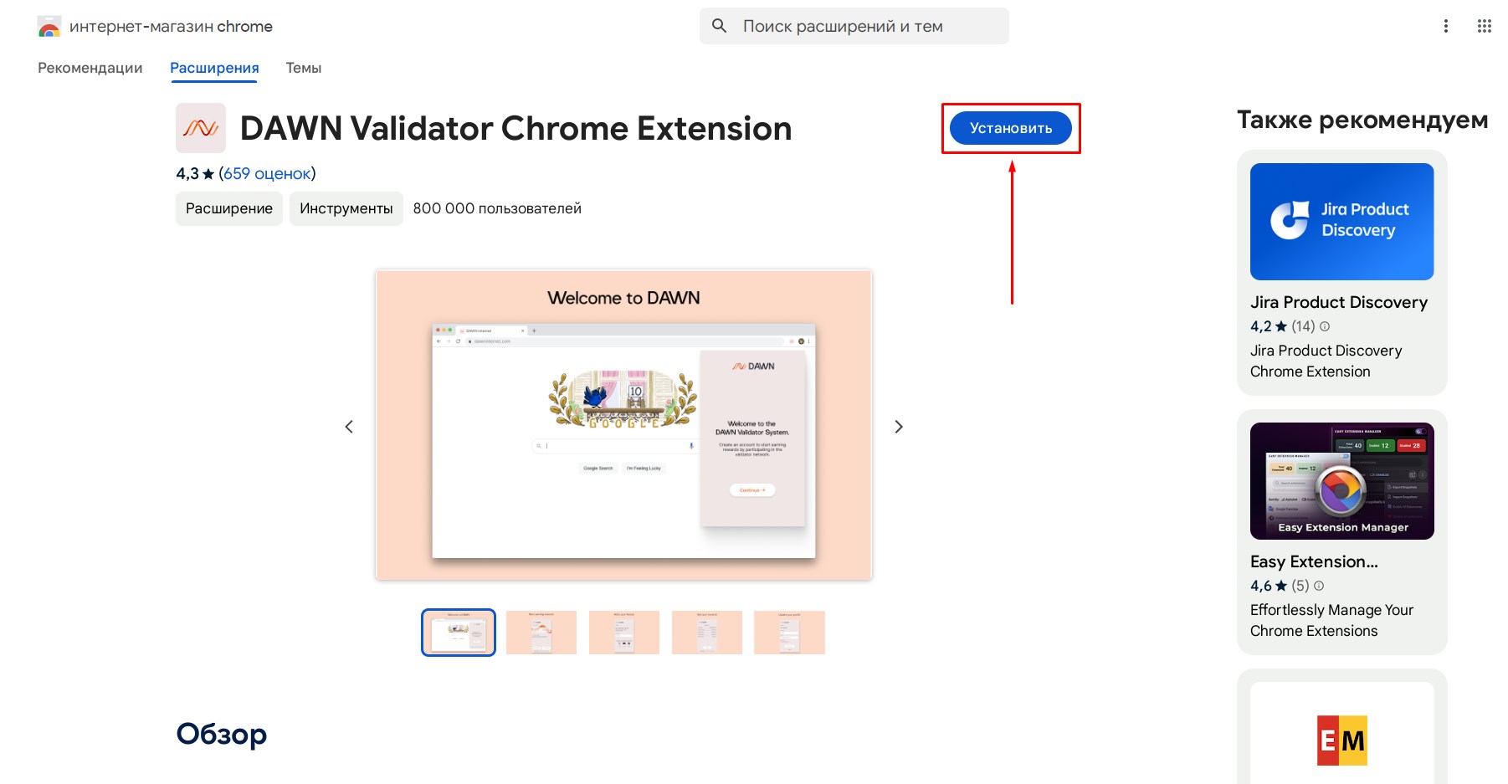This screenshot has height=784, width=1508.
Task: Click the DAWN Validator Chrome Extension title
Action: pyautogui.click(x=515, y=128)
